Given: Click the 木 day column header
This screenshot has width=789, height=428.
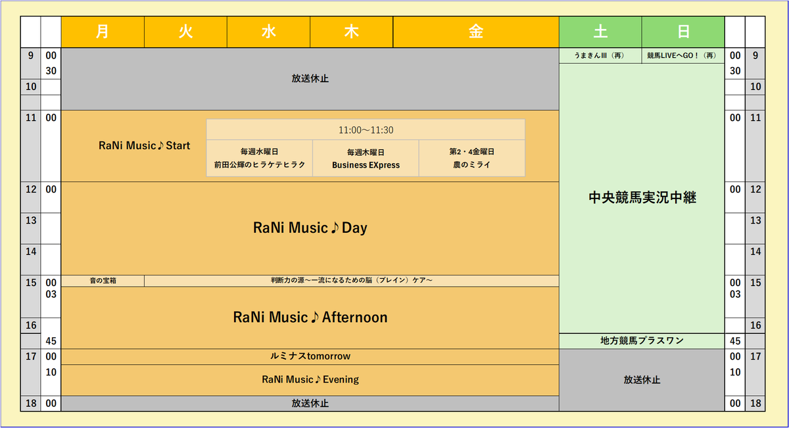Looking at the screenshot, I should [352, 32].
